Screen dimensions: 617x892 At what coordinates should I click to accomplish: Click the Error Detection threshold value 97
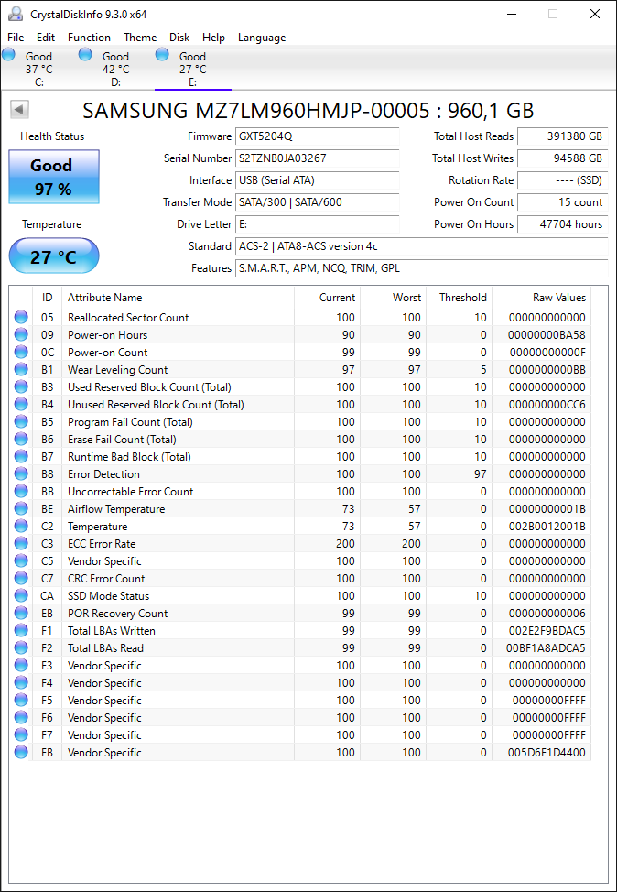tap(481, 473)
